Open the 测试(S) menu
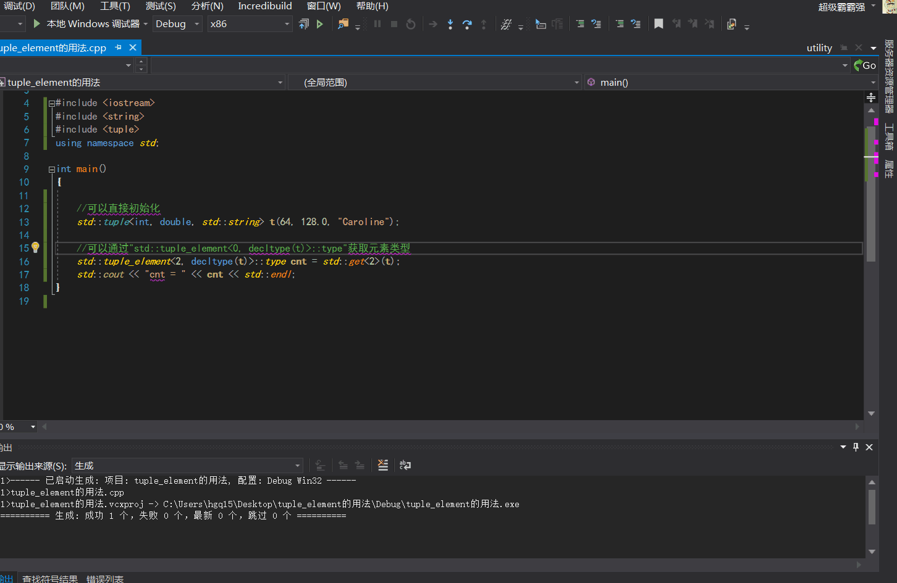The width and height of the screenshot is (897, 583). click(161, 6)
